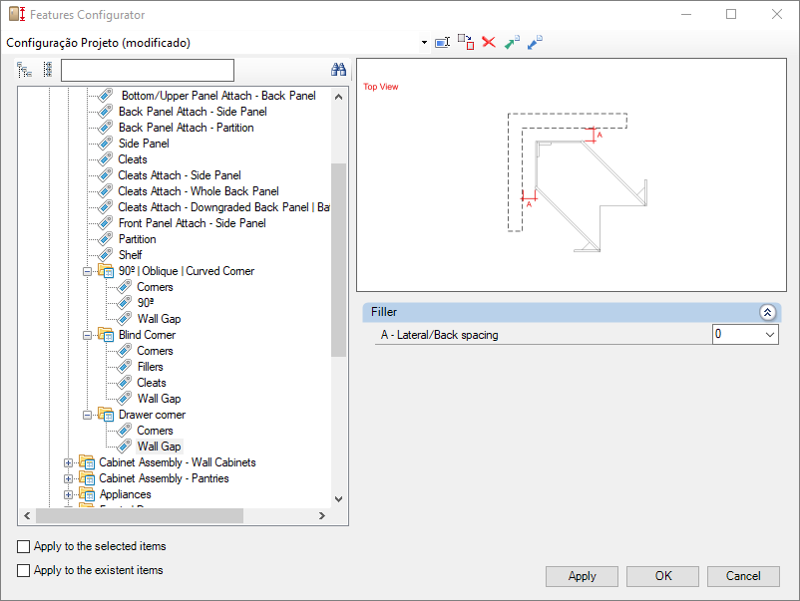This screenshot has height=601, width=800.
Task: Click the vertical scrollbar down arrow of tree
Action: [339, 499]
